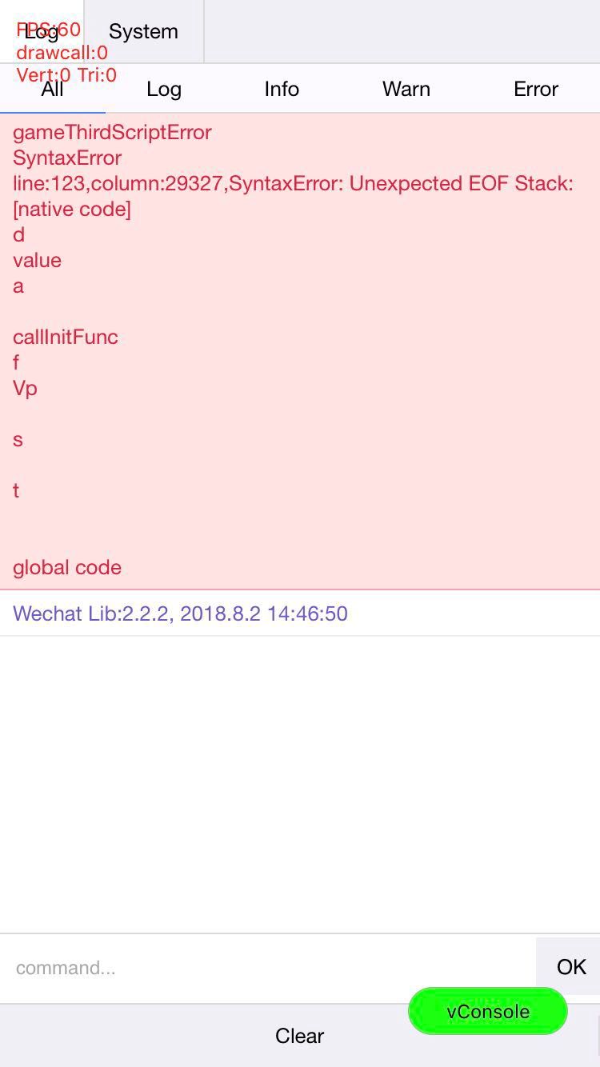Focus the command input field

click(x=268, y=967)
